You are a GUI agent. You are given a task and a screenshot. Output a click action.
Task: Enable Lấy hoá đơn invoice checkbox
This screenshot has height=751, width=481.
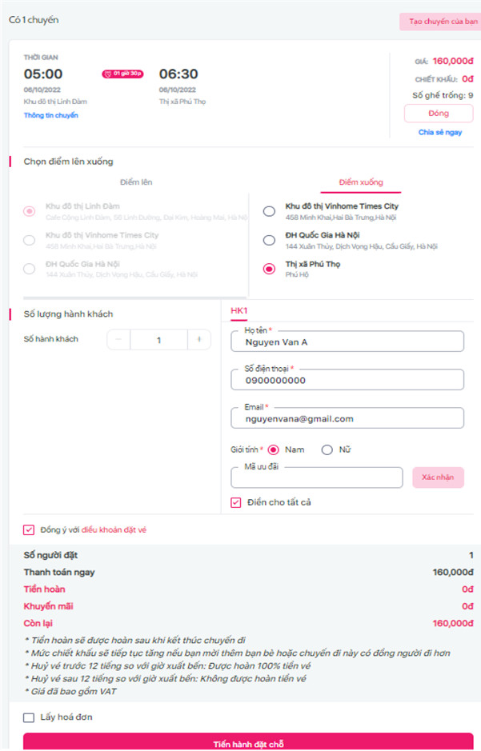tap(30, 717)
